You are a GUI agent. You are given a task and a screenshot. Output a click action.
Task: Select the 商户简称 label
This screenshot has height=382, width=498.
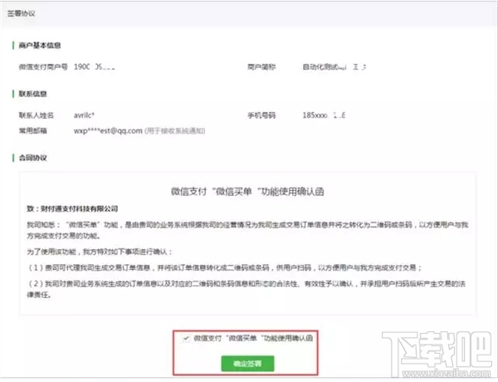coord(261,66)
